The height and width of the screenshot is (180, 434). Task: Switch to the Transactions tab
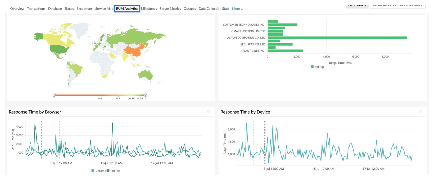click(36, 9)
